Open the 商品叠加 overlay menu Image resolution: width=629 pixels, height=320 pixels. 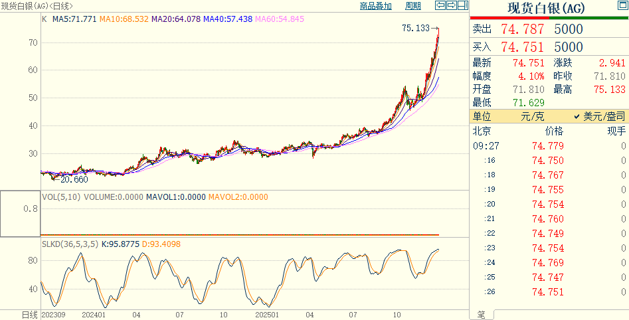375,6
